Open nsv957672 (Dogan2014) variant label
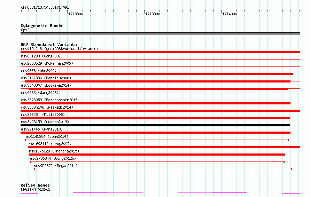Image resolution: width=310 pixels, height=197 pixels. click(56, 166)
